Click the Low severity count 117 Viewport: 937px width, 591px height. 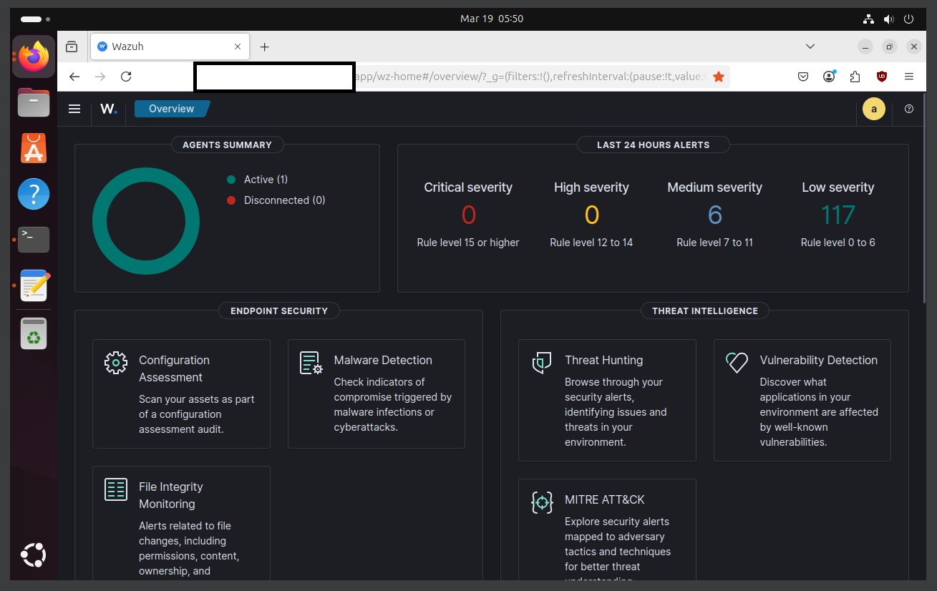click(838, 215)
